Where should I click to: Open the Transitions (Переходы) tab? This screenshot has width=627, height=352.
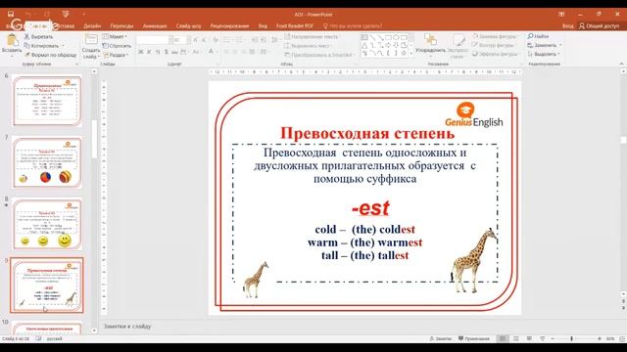click(x=121, y=26)
